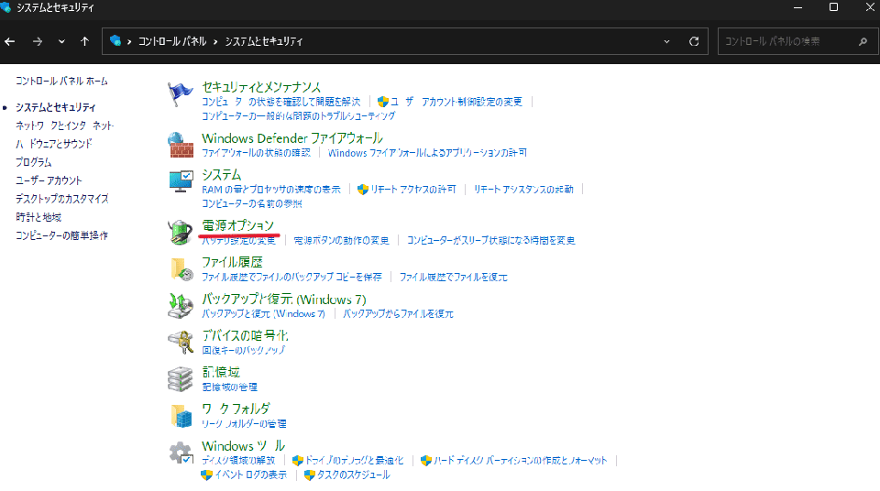Open the Windows Defender firewall brick icon

click(181, 145)
